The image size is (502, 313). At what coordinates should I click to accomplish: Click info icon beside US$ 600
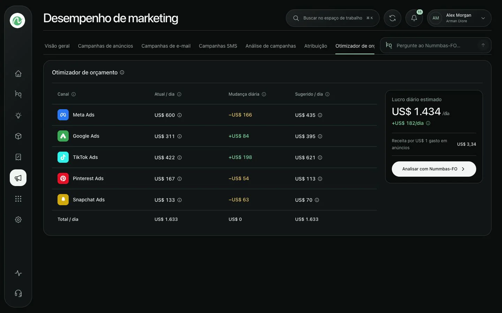[180, 115]
